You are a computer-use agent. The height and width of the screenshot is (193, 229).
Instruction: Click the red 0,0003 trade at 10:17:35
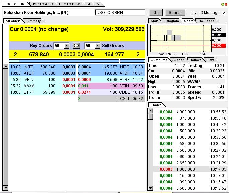pos(190,169)
